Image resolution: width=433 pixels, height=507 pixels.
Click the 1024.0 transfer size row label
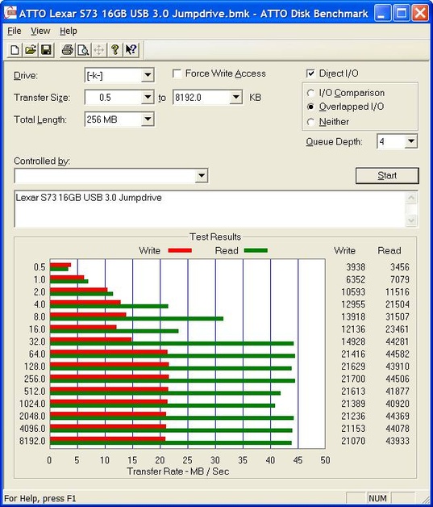(x=32, y=404)
